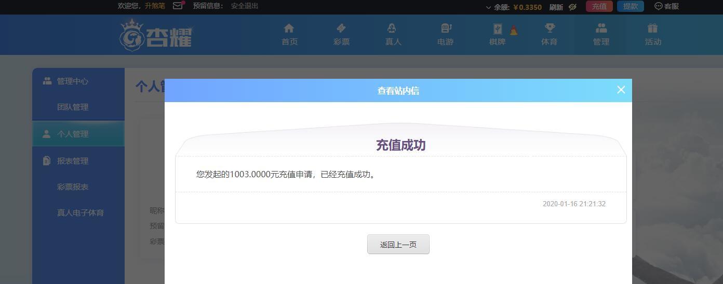Screen dimensions: 723x284
Task: Open 体育 sports nav item
Action: [549, 35]
